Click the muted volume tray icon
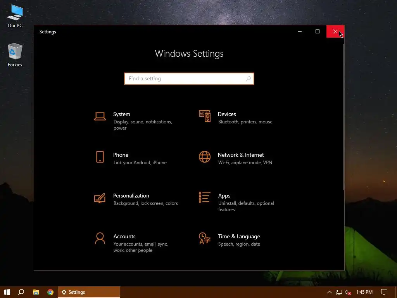Image resolution: width=397 pixels, height=298 pixels. [x=348, y=292]
